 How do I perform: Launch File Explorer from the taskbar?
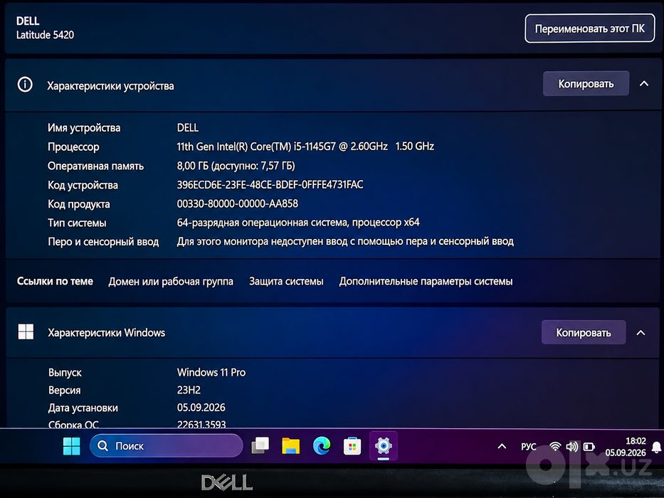click(290, 446)
